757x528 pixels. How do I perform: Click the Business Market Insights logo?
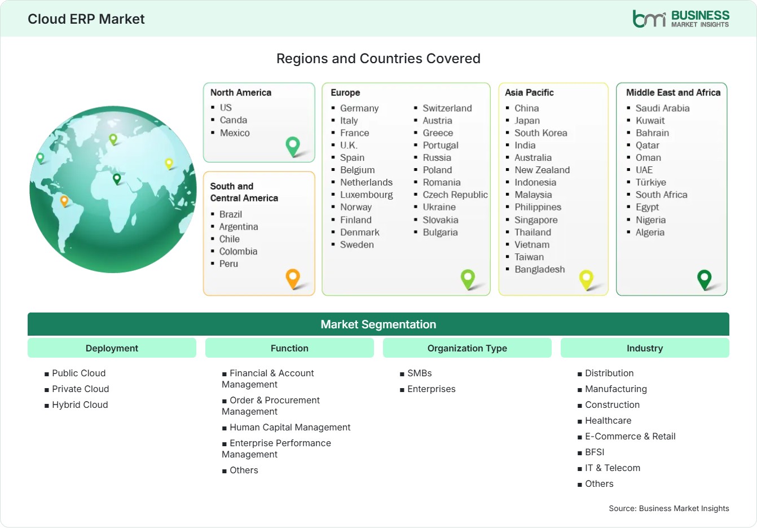(x=681, y=19)
